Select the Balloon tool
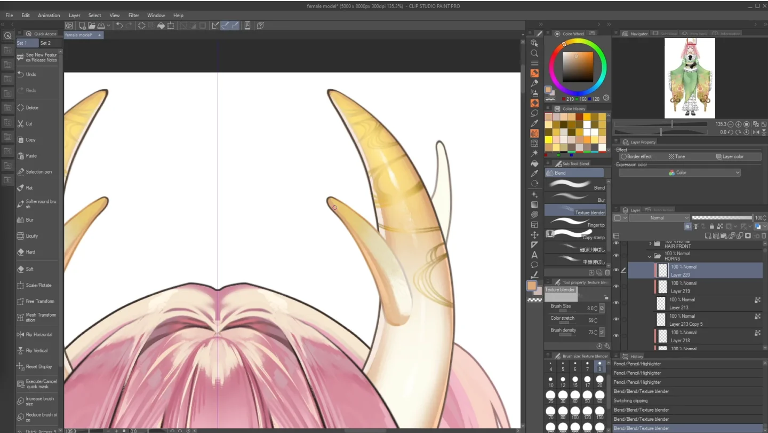 (534, 265)
